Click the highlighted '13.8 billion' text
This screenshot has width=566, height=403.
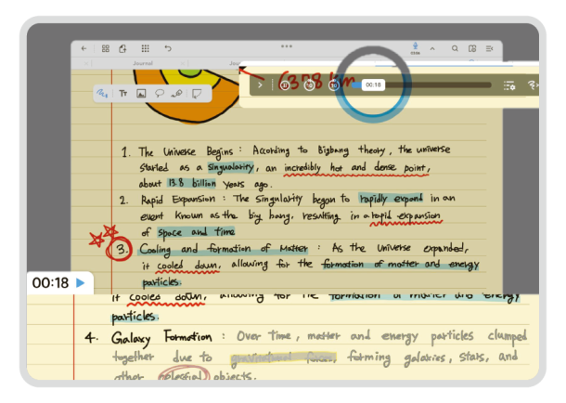[x=192, y=183]
